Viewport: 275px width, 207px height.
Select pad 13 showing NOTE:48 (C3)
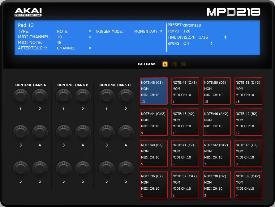[x=153, y=91]
